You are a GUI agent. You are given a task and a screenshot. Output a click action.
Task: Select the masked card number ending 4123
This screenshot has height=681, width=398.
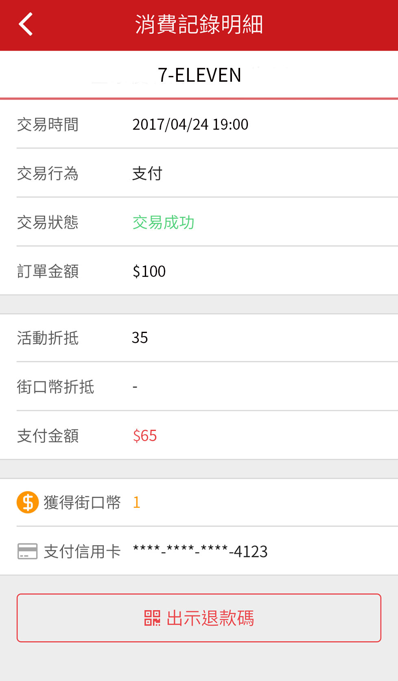(x=200, y=551)
